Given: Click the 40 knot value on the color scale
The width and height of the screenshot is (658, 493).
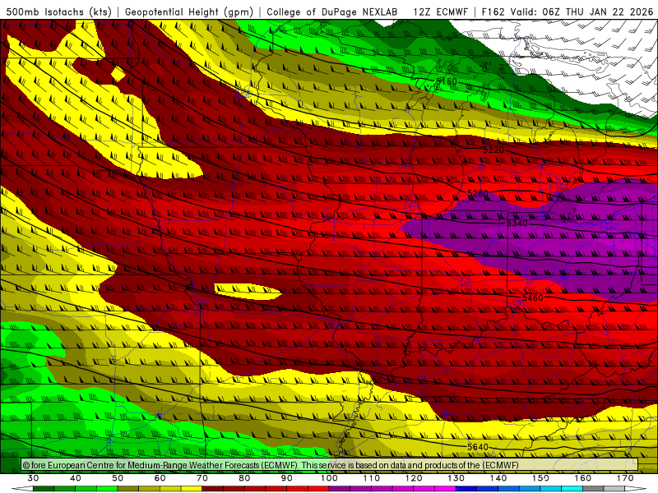Looking at the screenshot, I should click(76, 478).
